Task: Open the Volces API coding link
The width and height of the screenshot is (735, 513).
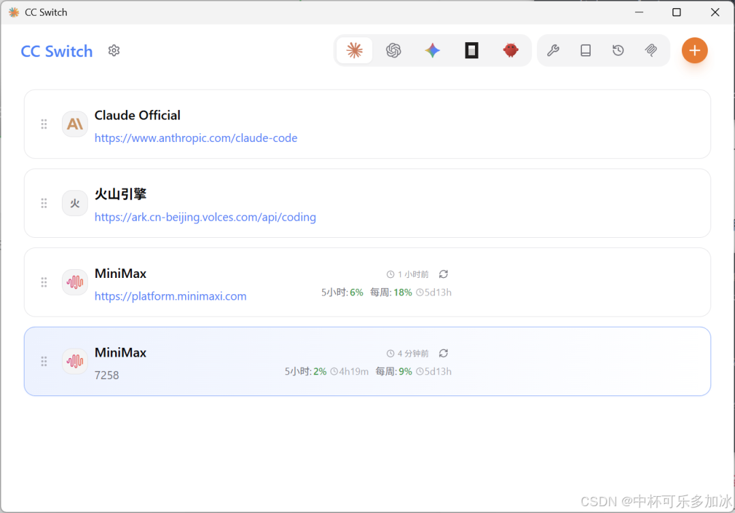Action: (x=205, y=217)
